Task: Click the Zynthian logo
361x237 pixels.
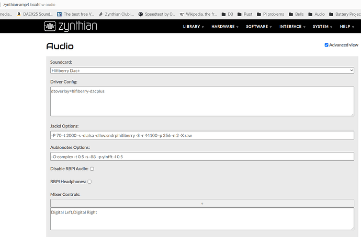Action: pos(71,26)
